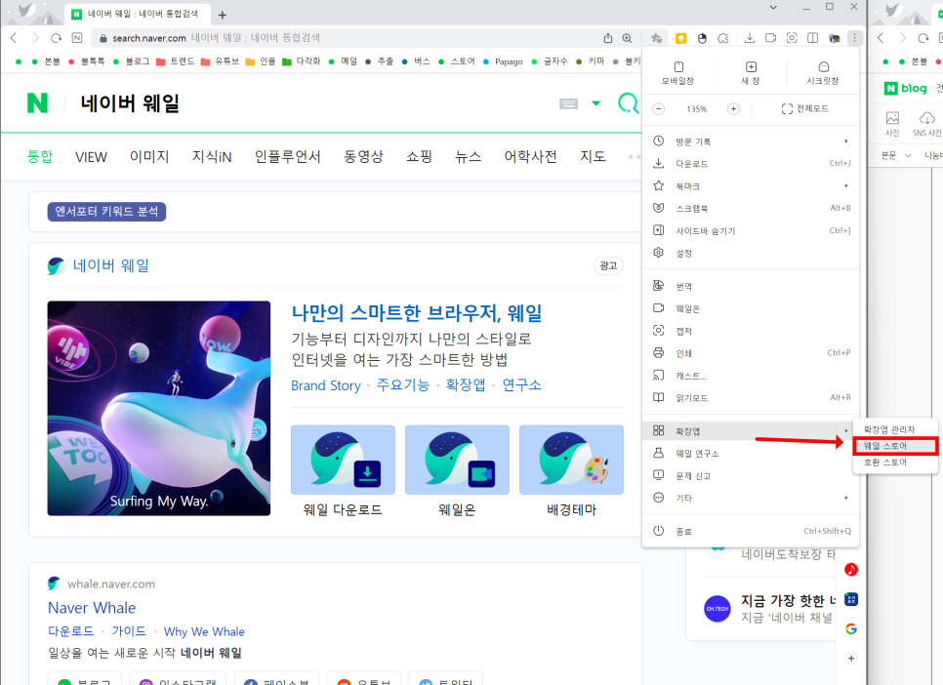The image size is (943, 685).
Task: Open the on-screen keyboard icon in search box
Action: 568,103
